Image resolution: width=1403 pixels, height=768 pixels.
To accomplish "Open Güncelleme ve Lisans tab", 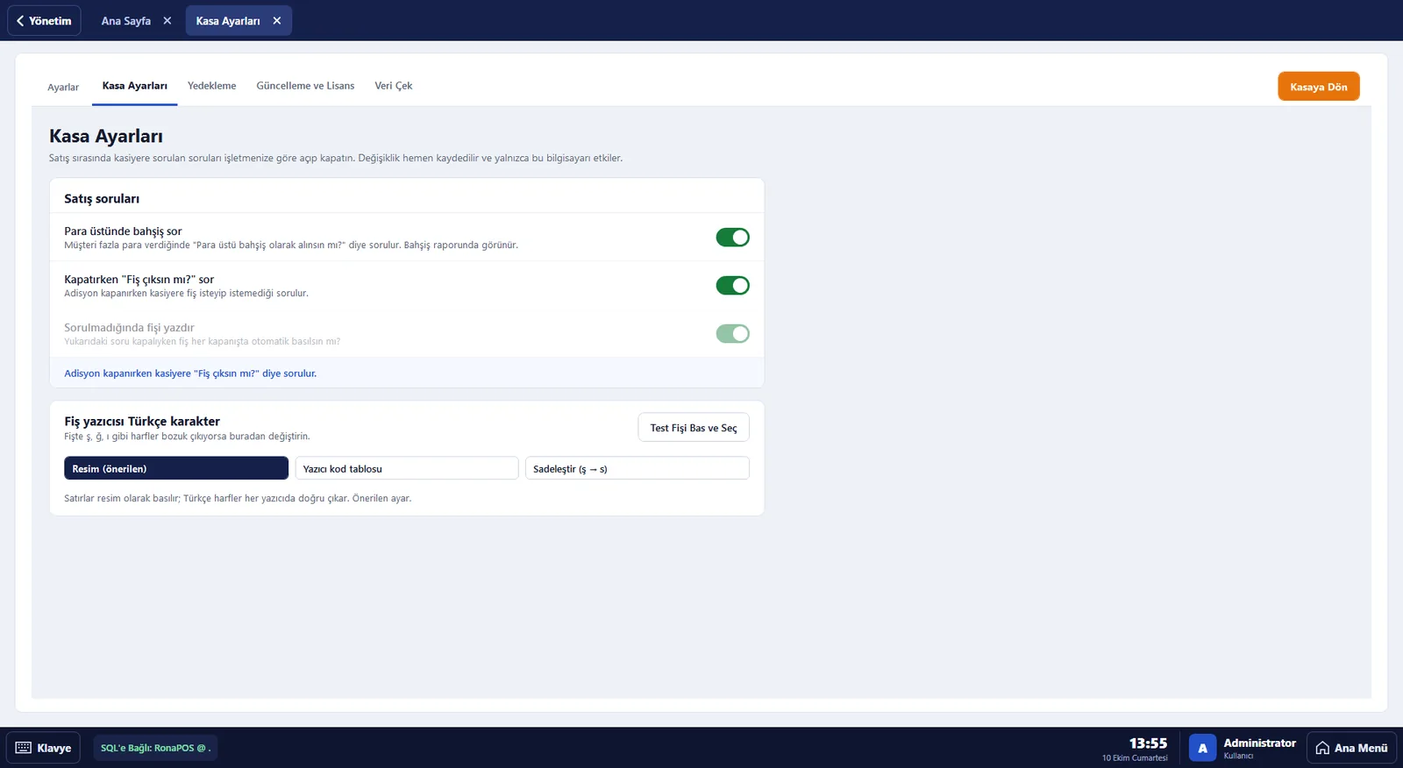I will [x=305, y=86].
